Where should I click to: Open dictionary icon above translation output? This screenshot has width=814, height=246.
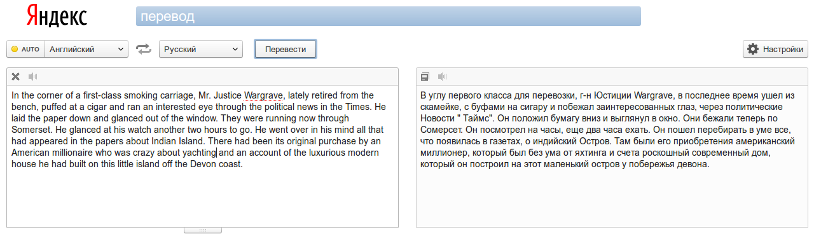[x=425, y=77]
